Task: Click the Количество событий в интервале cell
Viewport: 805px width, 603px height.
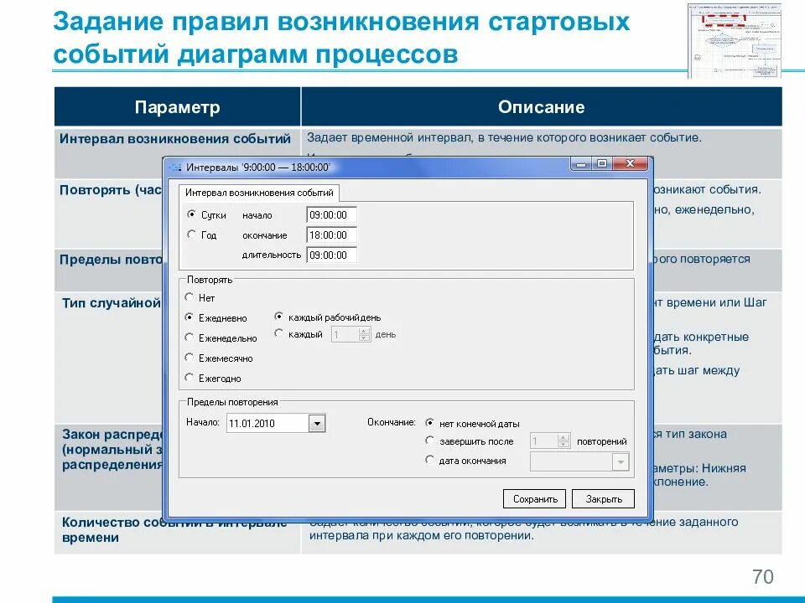Action: (177, 533)
